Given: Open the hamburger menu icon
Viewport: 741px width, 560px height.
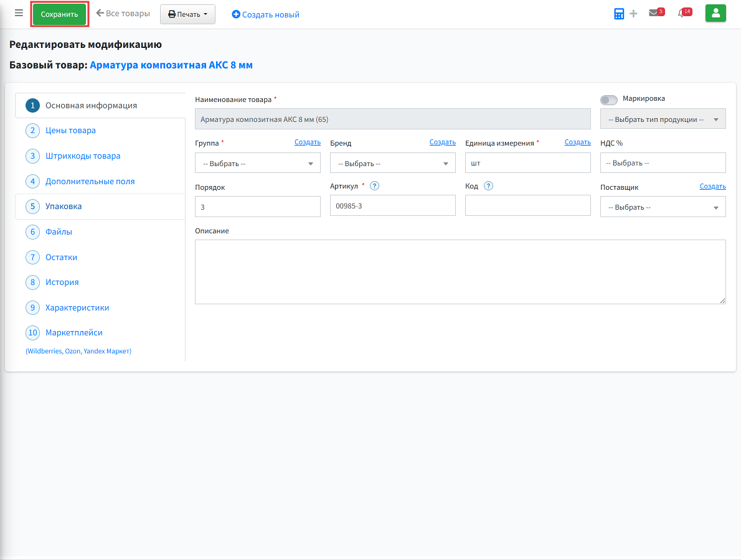Looking at the screenshot, I should tap(19, 13).
